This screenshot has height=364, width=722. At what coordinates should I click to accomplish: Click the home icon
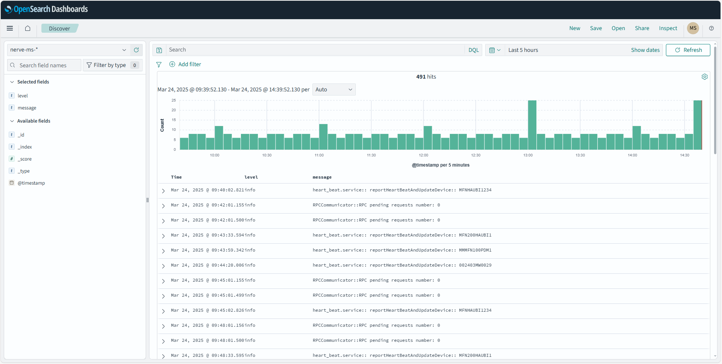tap(27, 28)
